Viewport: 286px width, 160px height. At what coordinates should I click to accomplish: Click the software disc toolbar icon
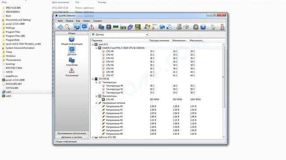pos(169,27)
